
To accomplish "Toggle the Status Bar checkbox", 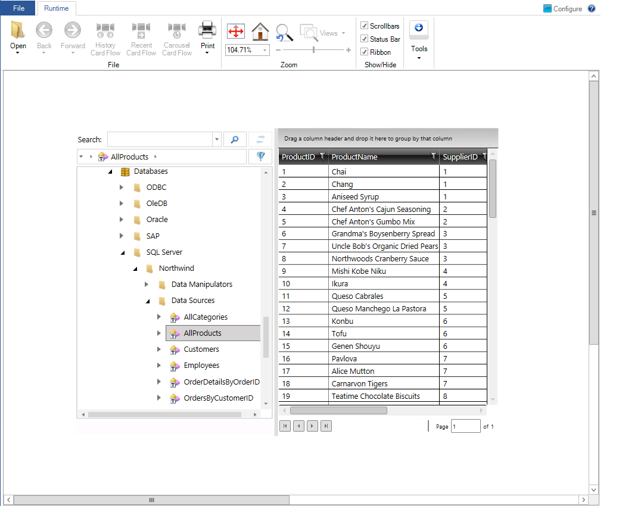I will point(365,39).
